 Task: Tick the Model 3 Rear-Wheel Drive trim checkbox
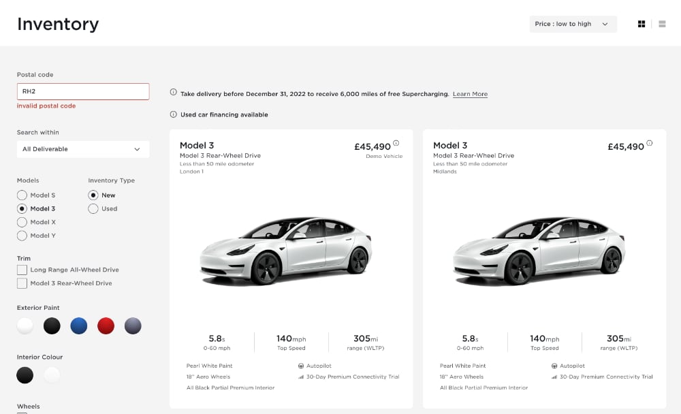tap(22, 283)
